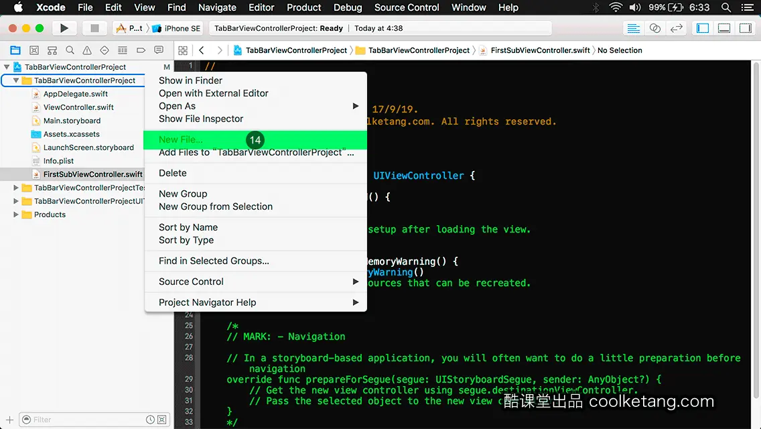Click No Selection in jump bar

(620, 50)
